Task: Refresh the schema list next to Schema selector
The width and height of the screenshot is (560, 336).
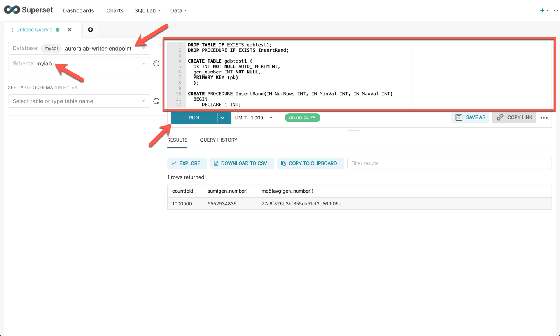Action: (x=156, y=63)
